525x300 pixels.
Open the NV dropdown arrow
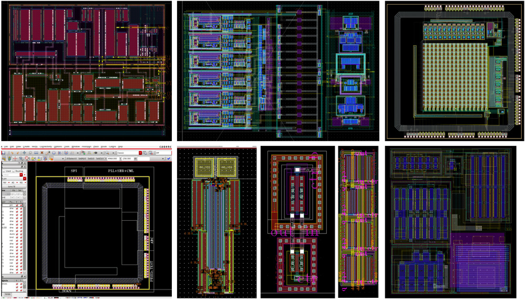coord(7,183)
